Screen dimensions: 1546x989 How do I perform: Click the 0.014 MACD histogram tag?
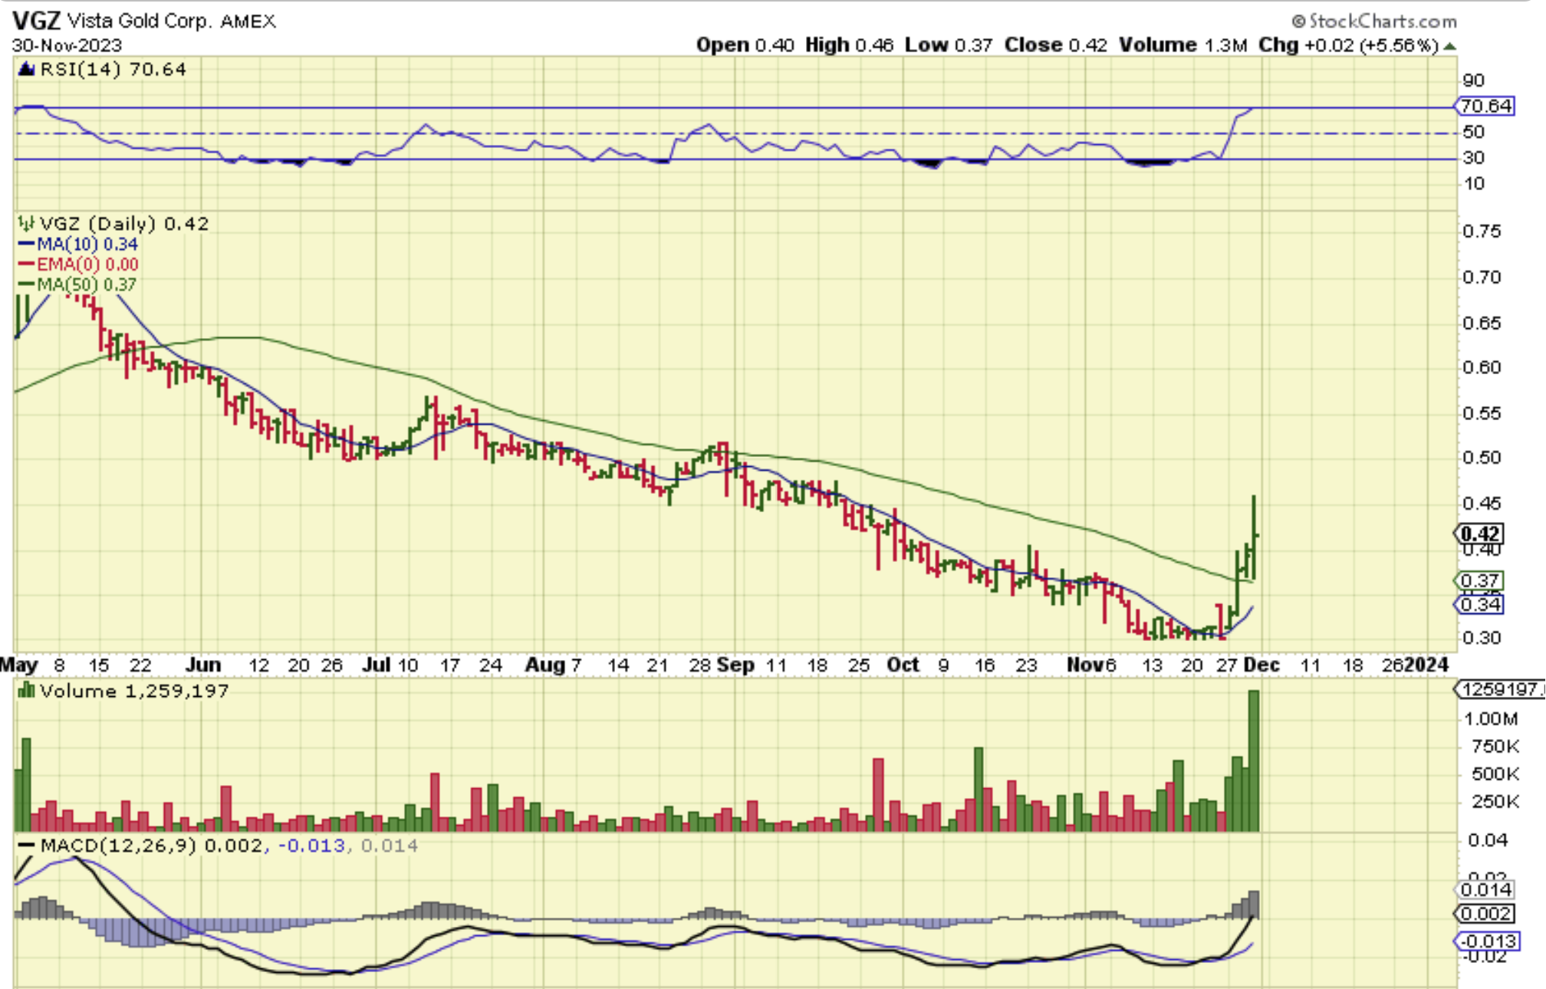point(1485,889)
